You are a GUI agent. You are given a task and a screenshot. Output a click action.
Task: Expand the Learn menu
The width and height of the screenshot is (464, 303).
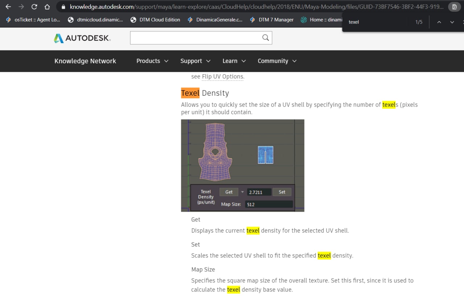(234, 61)
